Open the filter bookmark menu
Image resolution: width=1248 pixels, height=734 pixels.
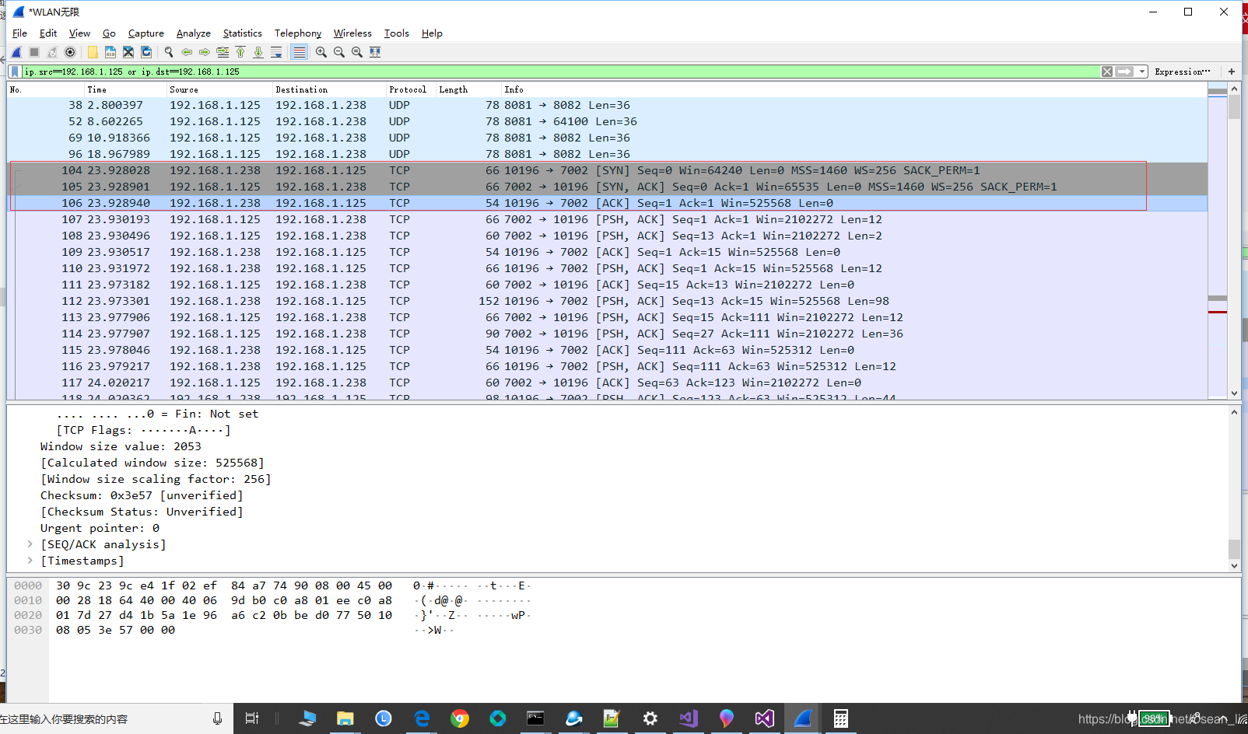coord(15,72)
